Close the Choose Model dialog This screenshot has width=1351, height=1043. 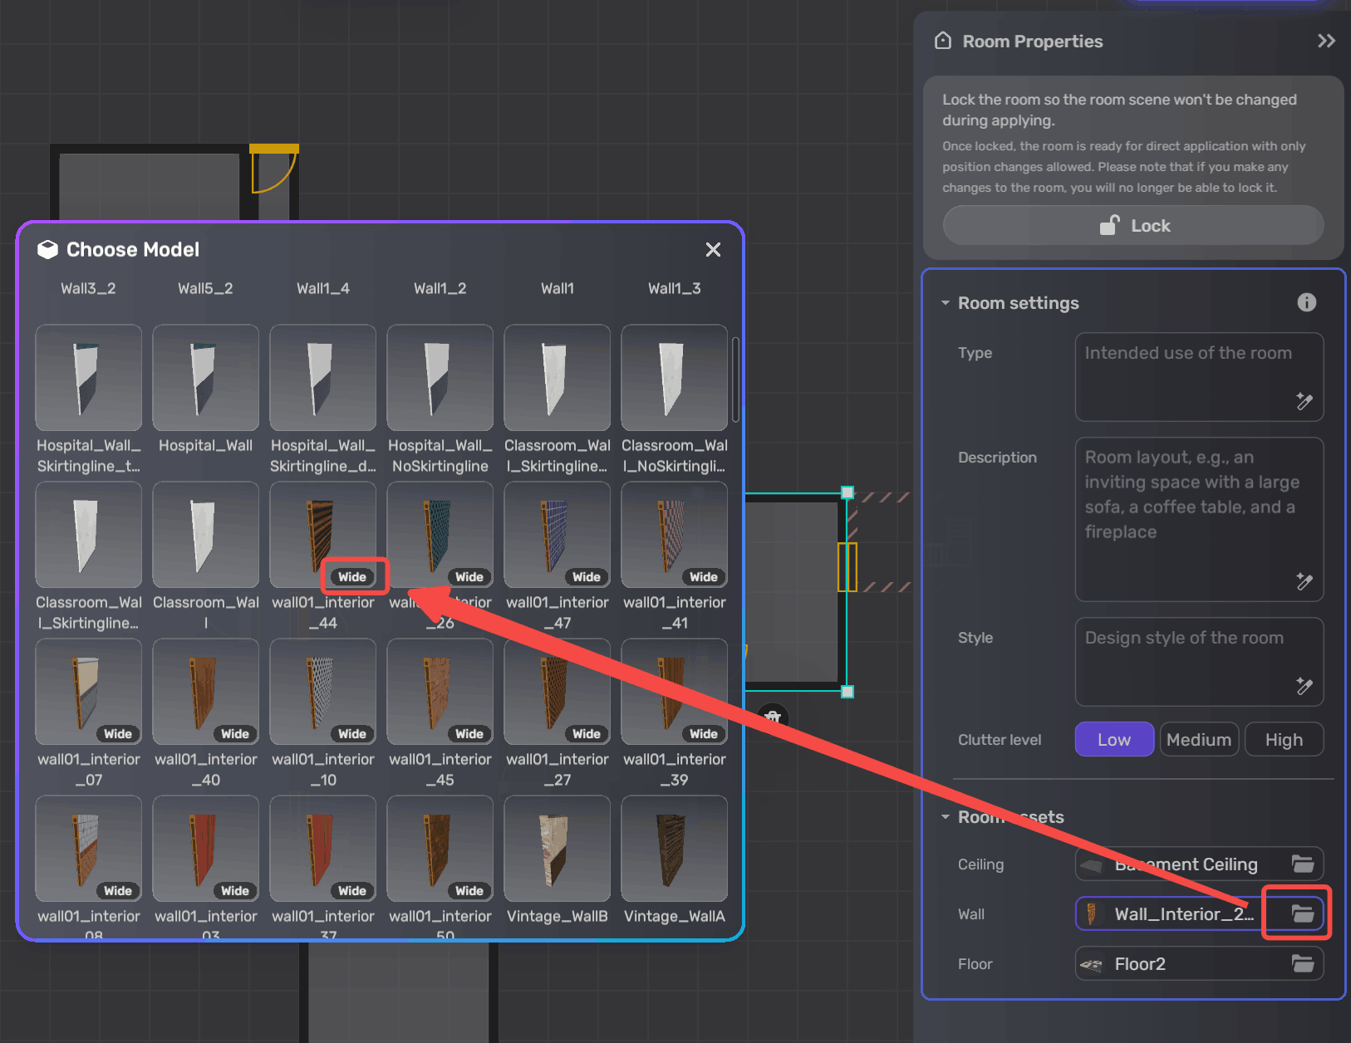pos(712,250)
